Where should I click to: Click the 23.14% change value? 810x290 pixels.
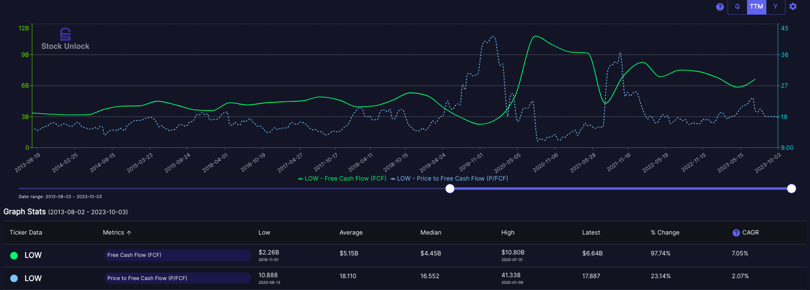pyautogui.click(x=661, y=276)
